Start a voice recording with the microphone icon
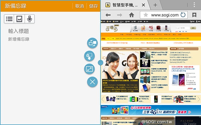 30,19
